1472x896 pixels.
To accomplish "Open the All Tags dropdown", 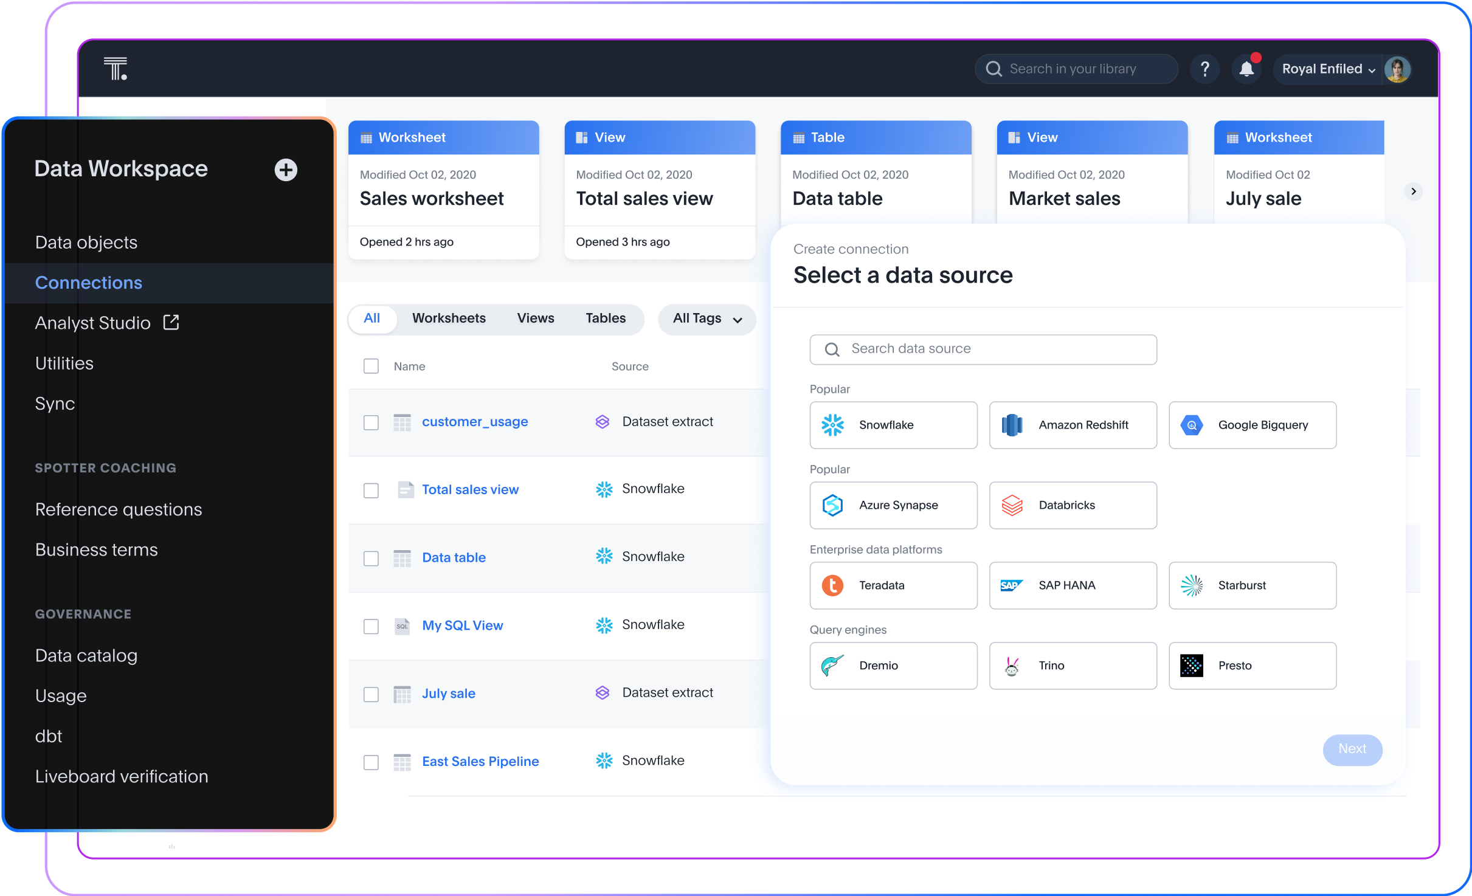I will point(707,319).
